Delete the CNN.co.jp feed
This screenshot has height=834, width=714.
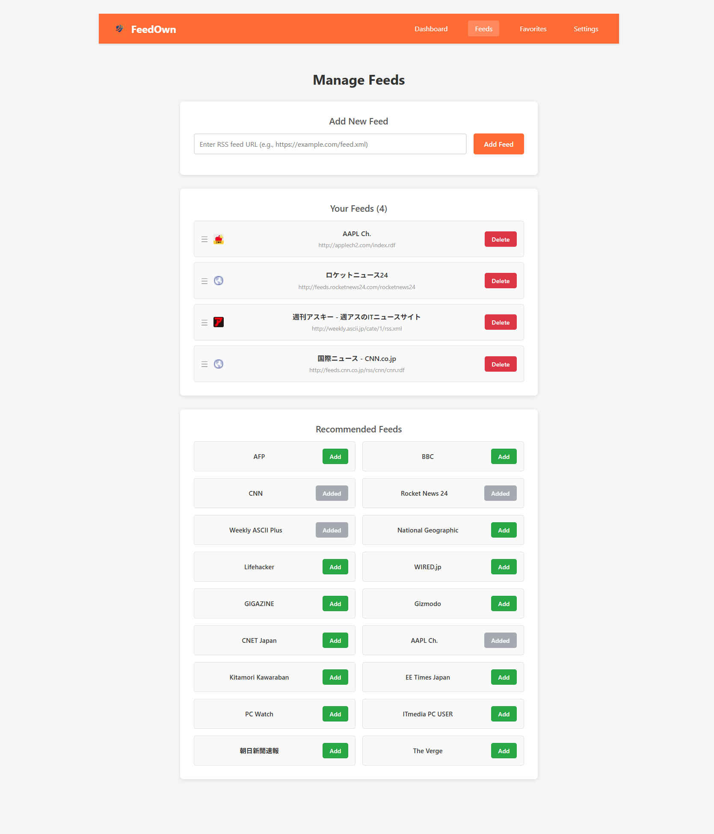(501, 364)
